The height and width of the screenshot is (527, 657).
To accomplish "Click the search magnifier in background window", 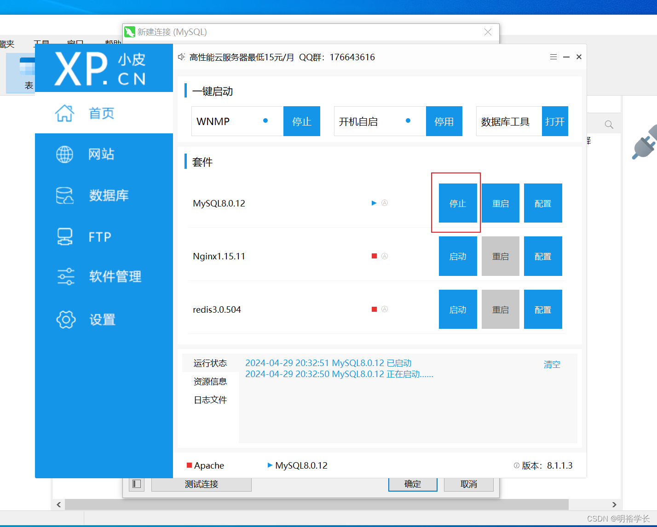I will click(x=609, y=125).
